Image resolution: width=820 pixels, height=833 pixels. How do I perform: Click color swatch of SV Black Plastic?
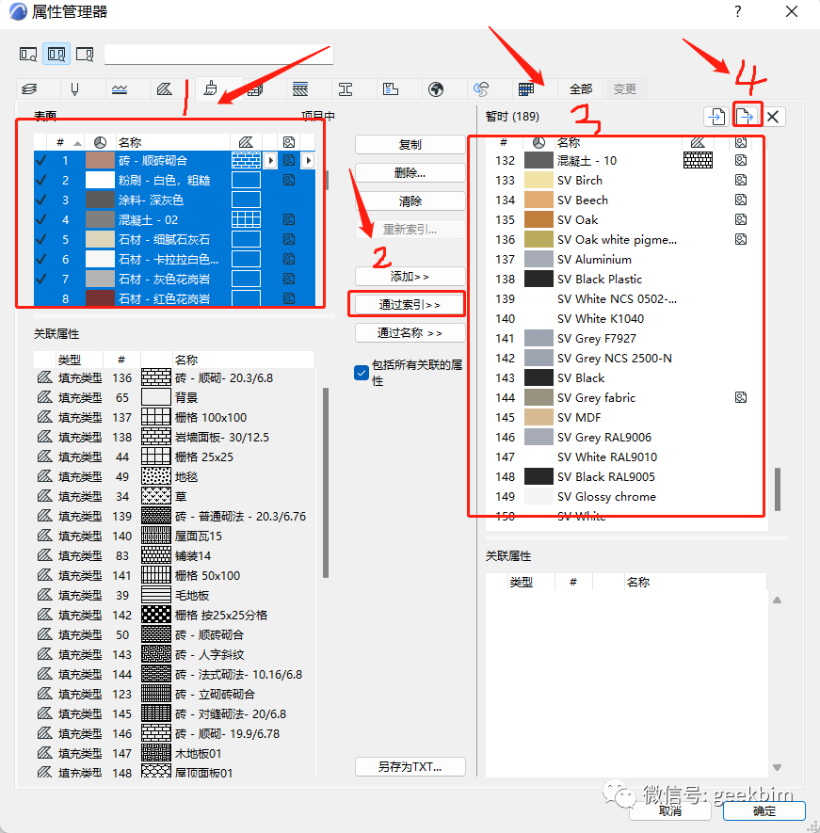(539, 279)
